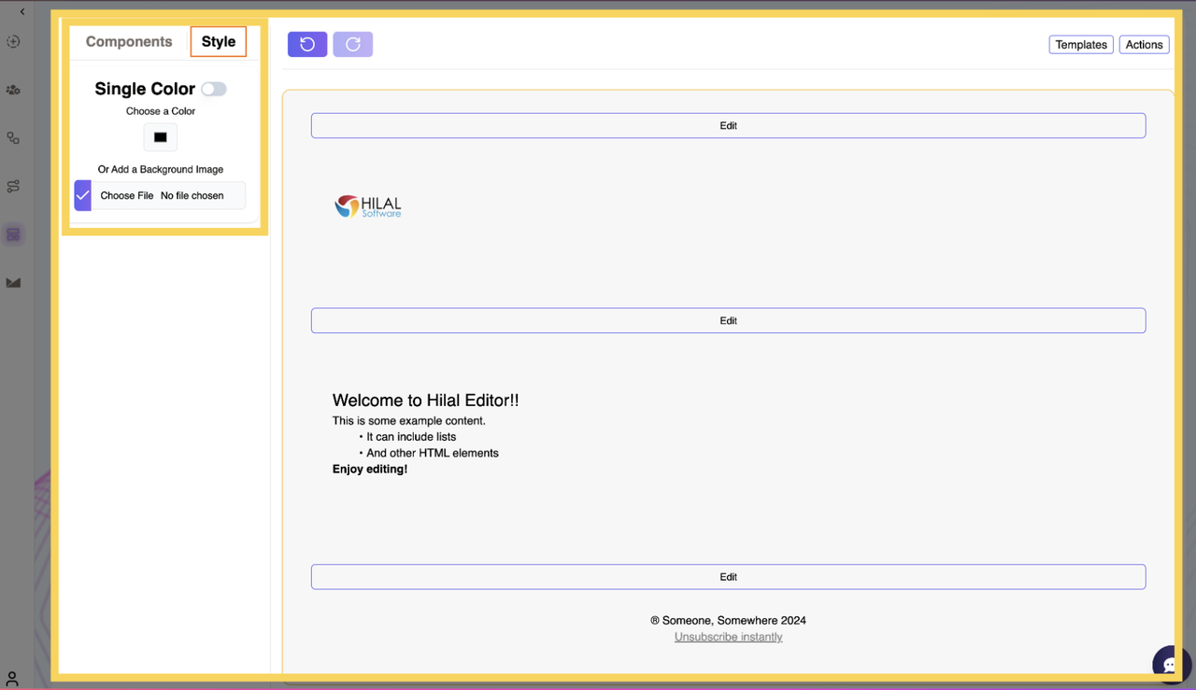The width and height of the screenshot is (1196, 690).
Task: Click the 'Or Add a Background Image' label
Action: tap(161, 169)
